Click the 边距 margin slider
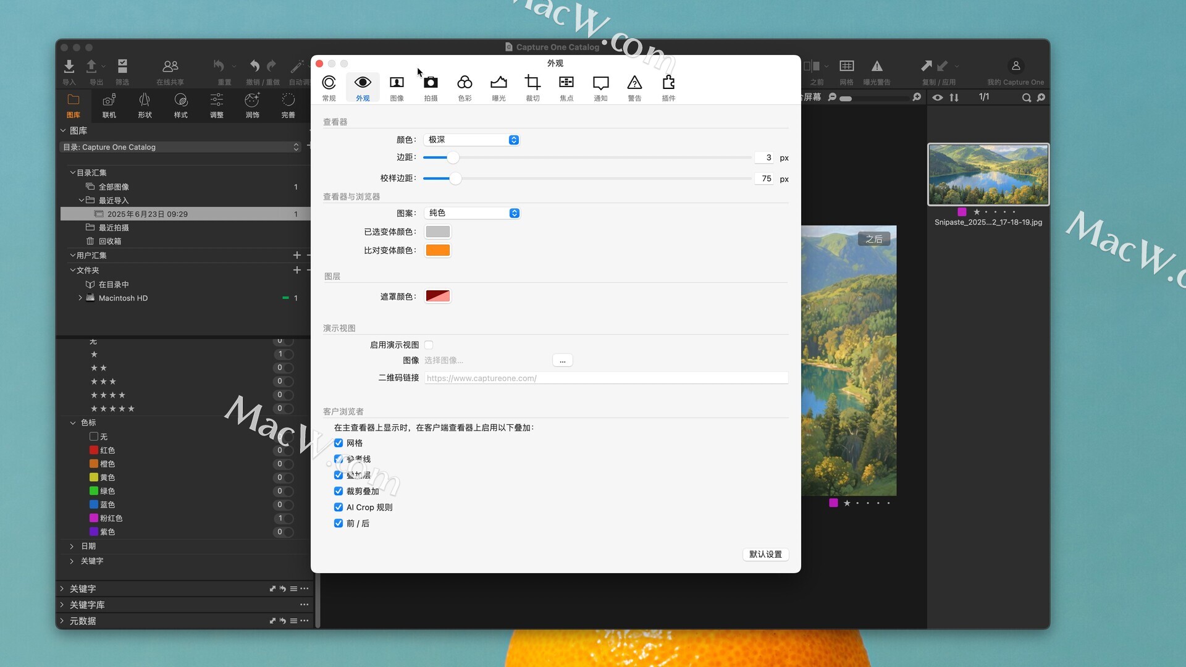The width and height of the screenshot is (1186, 667). click(x=587, y=157)
